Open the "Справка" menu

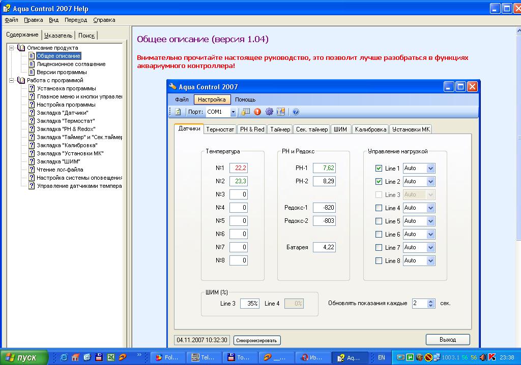[104, 20]
